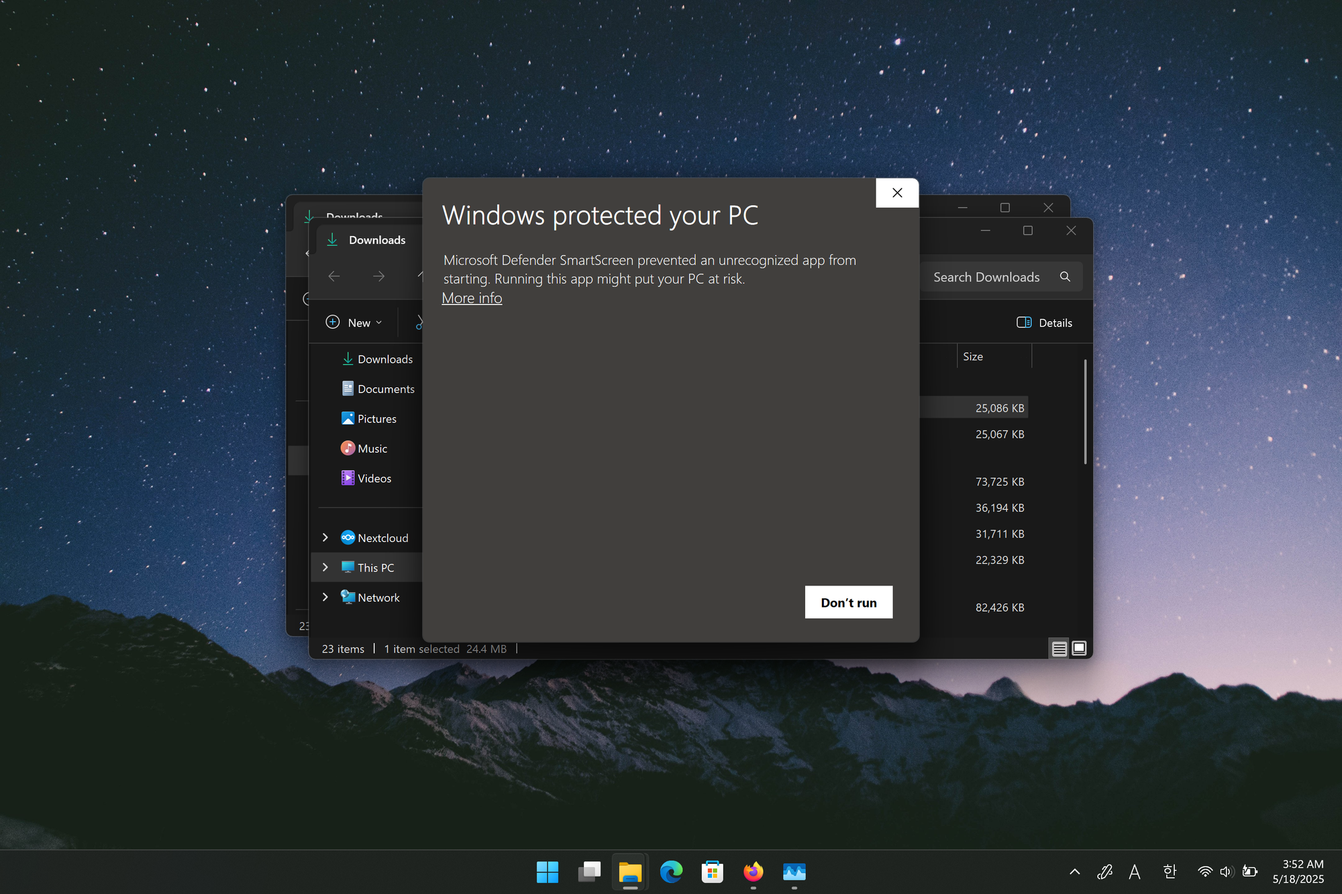Click the Korean input mode indicator

[1170, 872]
